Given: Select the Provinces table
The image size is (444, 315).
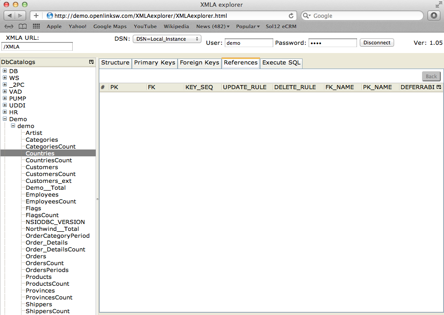Looking at the screenshot, I should 40,291.
